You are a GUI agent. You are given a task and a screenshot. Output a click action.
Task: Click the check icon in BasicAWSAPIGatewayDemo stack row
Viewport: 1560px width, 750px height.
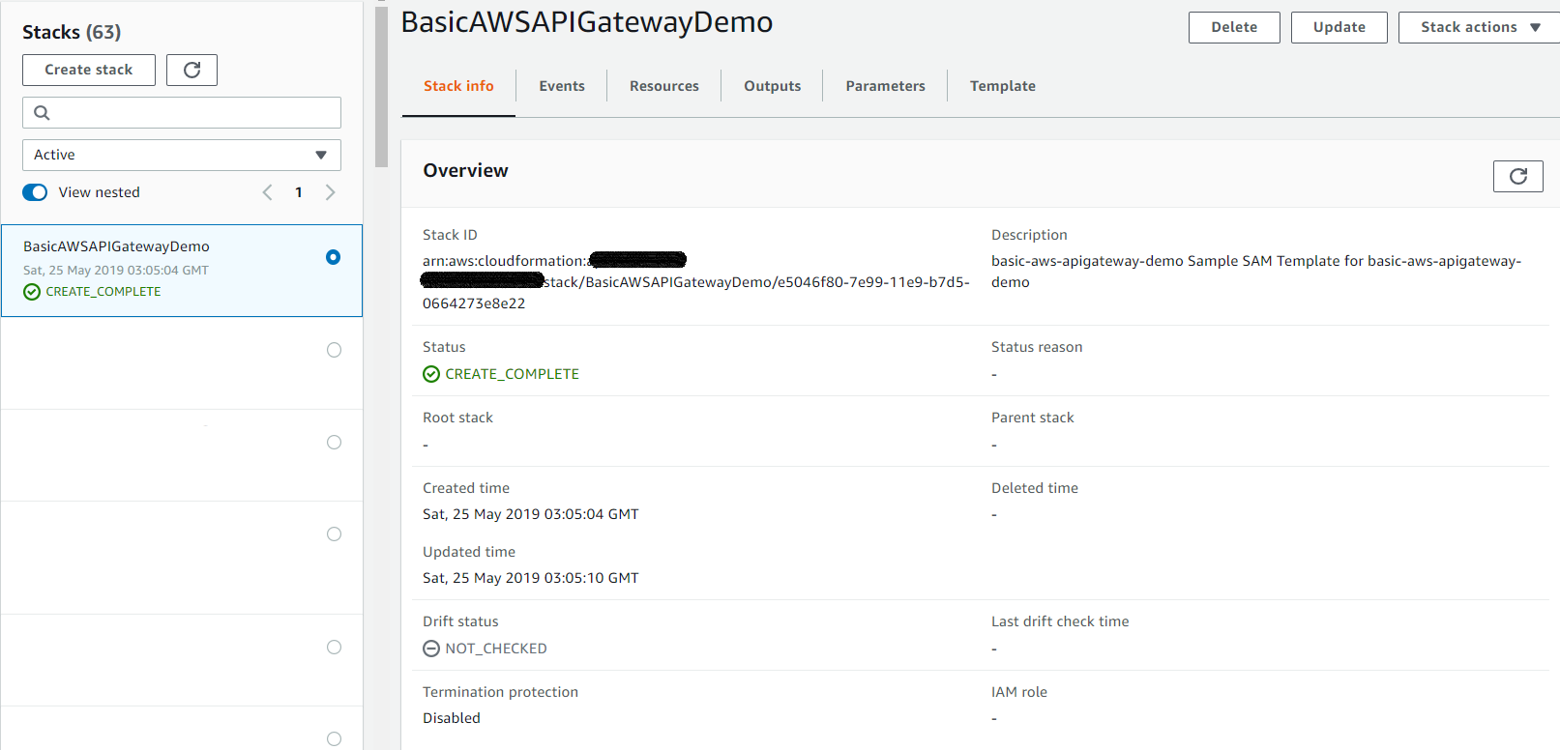pos(32,292)
